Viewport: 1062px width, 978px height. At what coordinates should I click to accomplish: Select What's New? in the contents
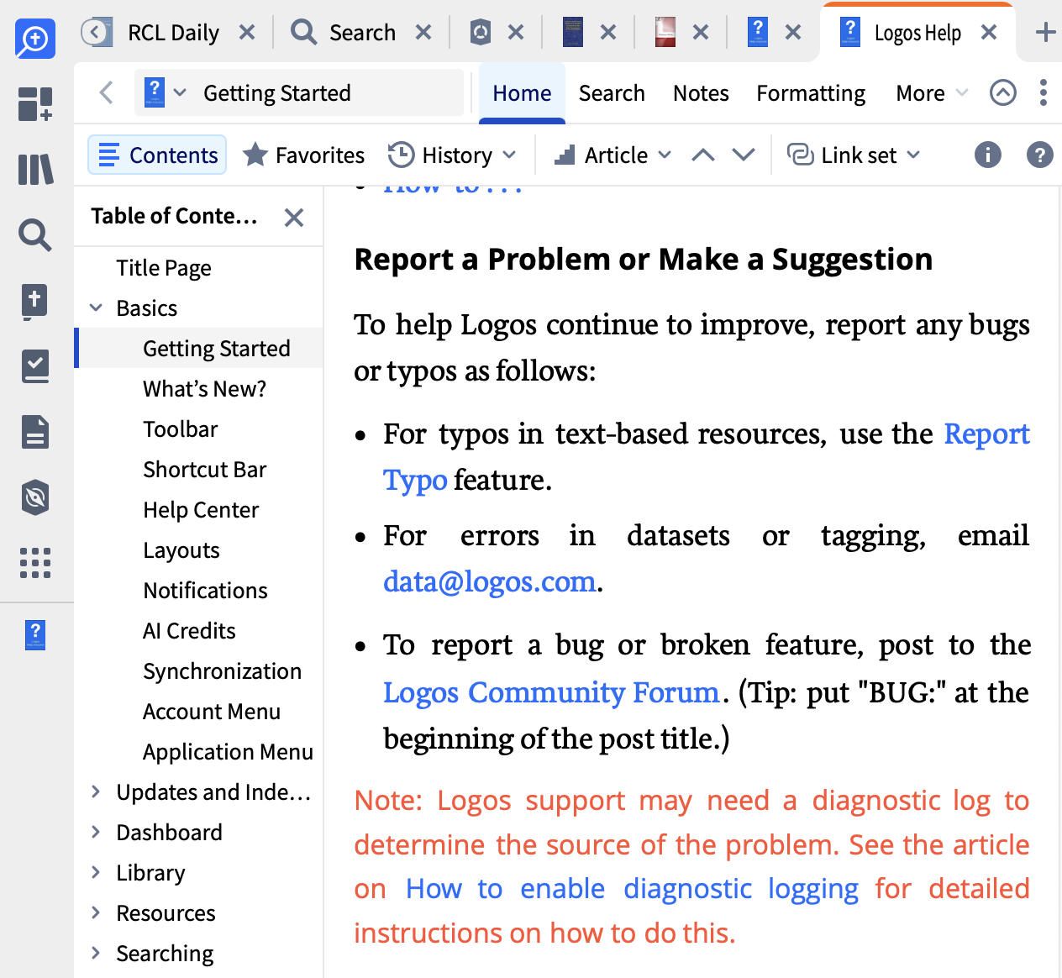tap(204, 389)
